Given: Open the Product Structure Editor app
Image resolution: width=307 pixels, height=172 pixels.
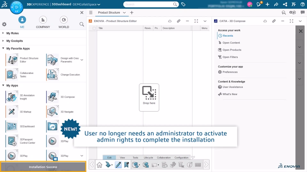Looking at the screenshot, I should (x=12, y=60).
